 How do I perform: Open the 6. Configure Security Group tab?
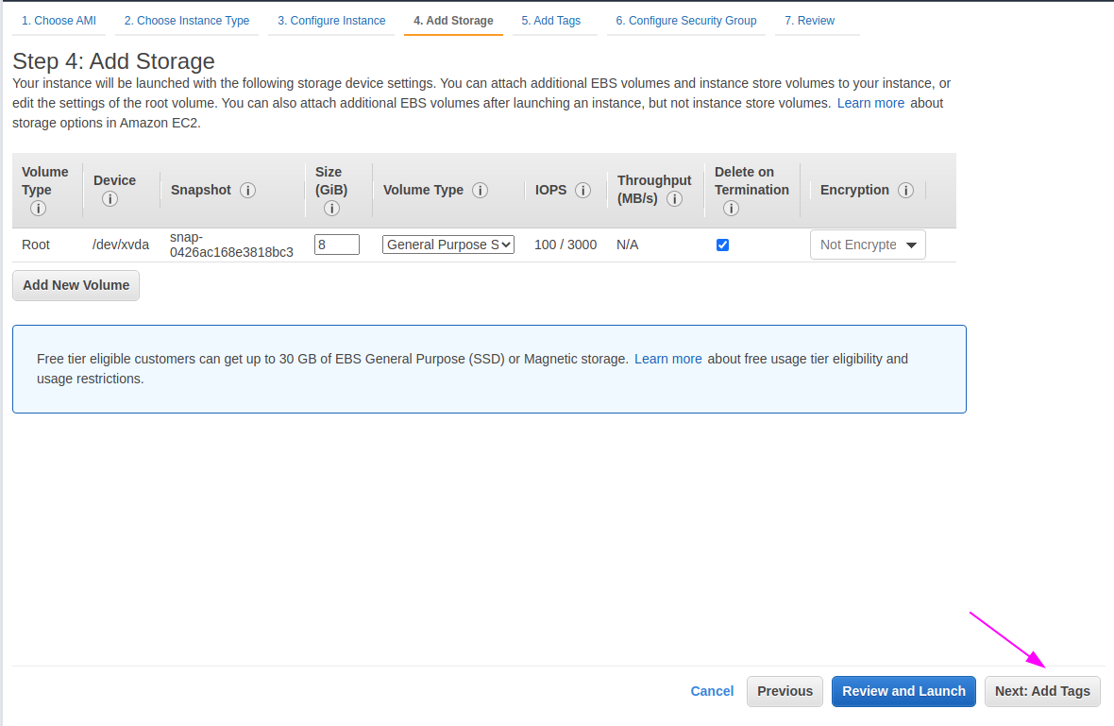tap(686, 21)
